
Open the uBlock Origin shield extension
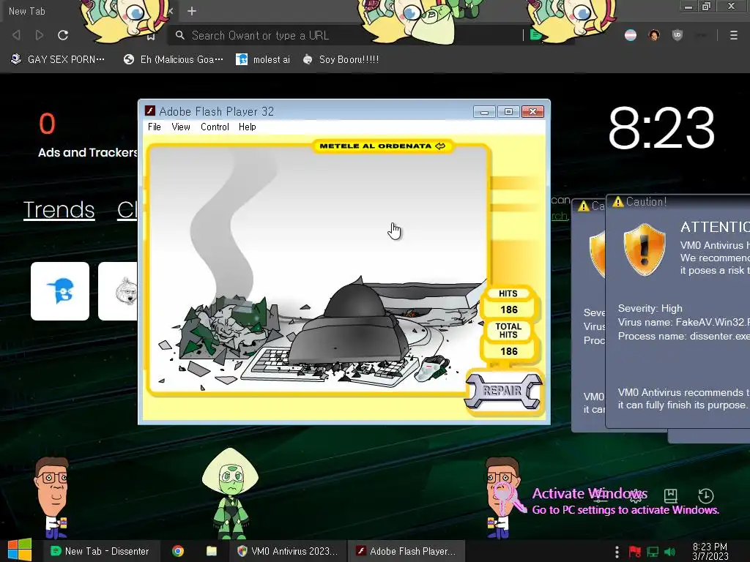pos(677,35)
